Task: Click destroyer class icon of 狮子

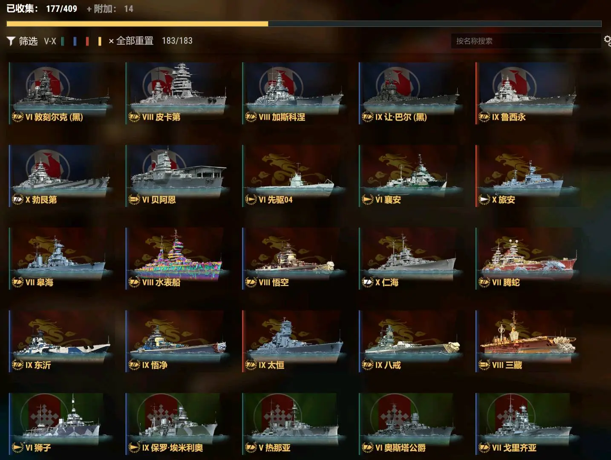Action: (17, 447)
